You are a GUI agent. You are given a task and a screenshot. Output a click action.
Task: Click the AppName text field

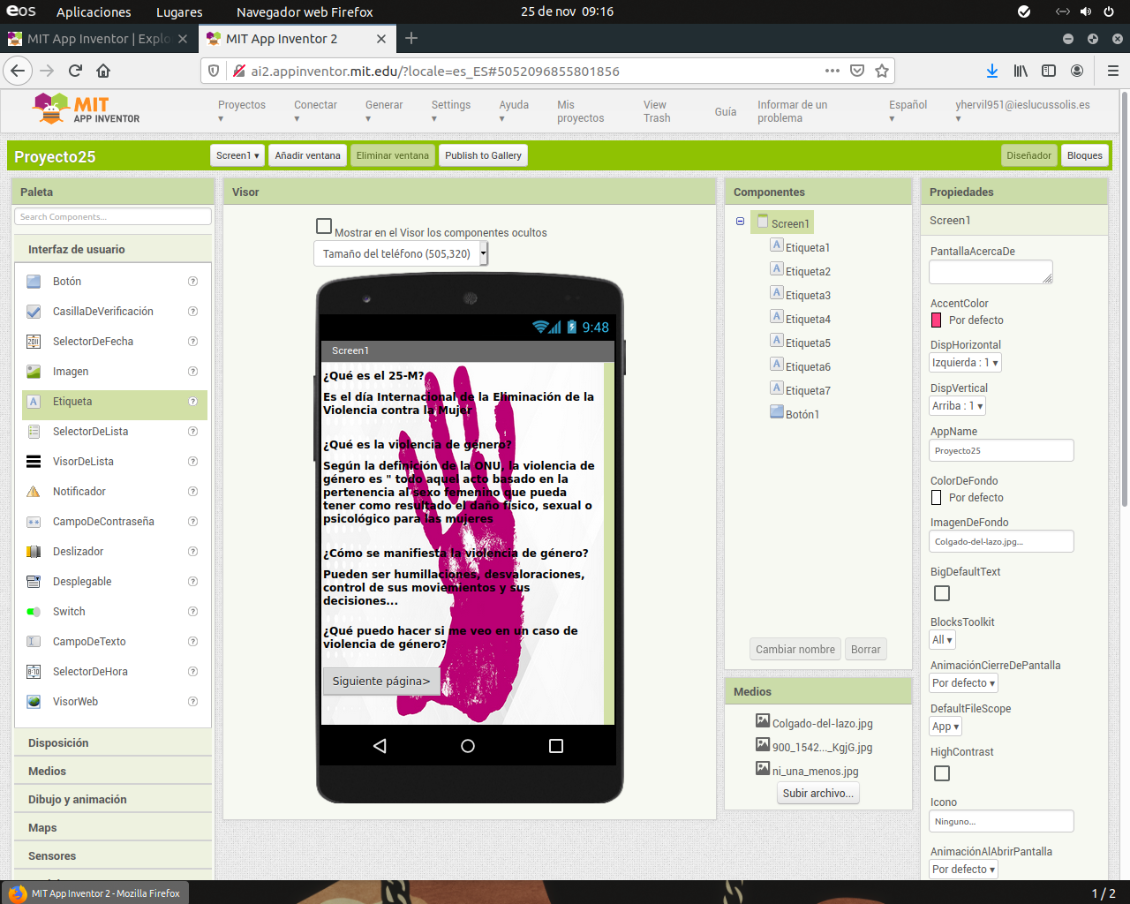pos(1002,450)
